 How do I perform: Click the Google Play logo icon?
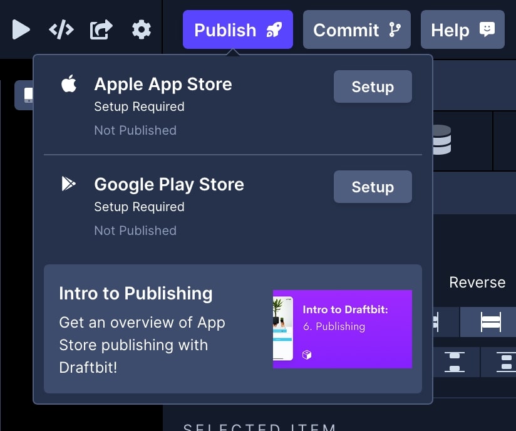click(68, 184)
